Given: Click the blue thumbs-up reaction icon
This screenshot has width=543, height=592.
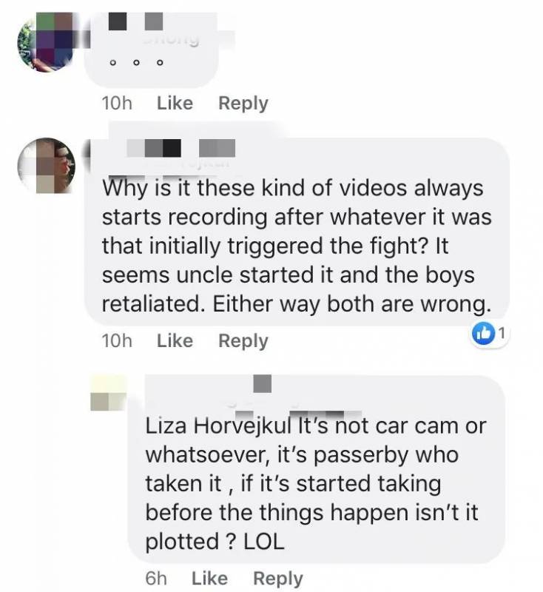Looking at the screenshot, I should (x=483, y=334).
